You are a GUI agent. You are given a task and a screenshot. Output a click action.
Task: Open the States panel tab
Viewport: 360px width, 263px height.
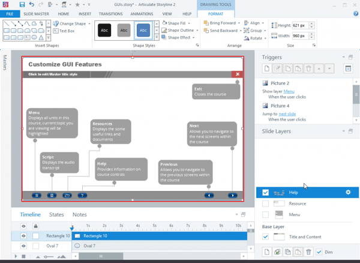click(56, 214)
